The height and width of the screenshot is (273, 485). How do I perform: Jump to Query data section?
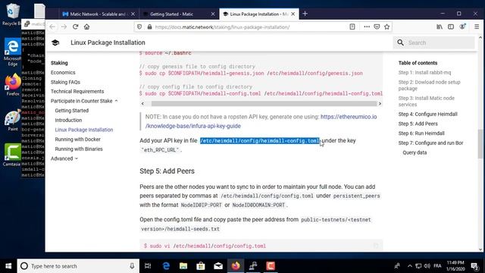coord(415,152)
